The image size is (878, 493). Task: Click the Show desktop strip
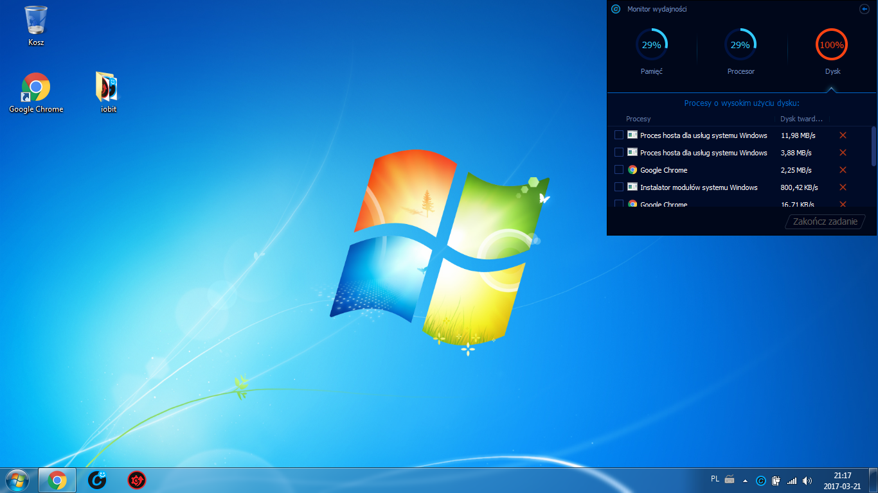click(874, 480)
